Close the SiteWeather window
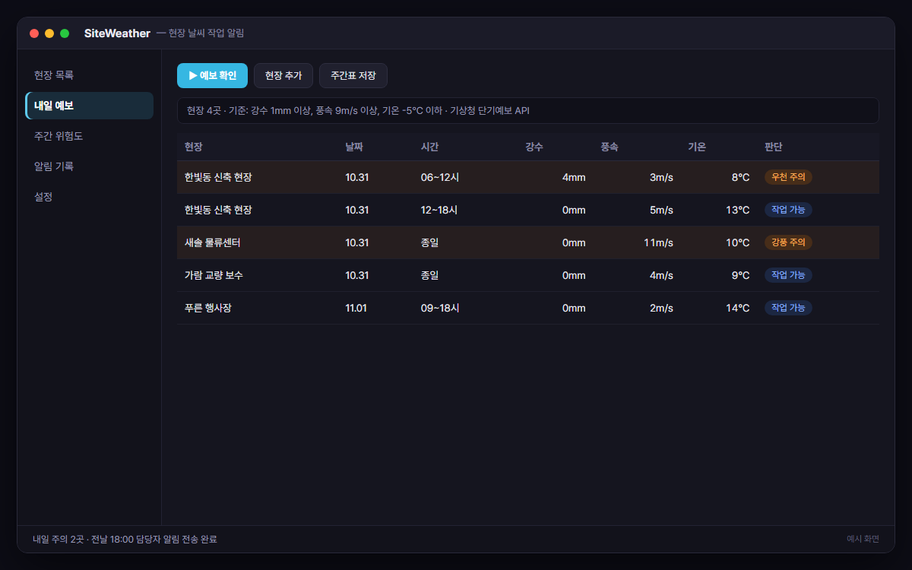The width and height of the screenshot is (912, 570). pos(34,33)
